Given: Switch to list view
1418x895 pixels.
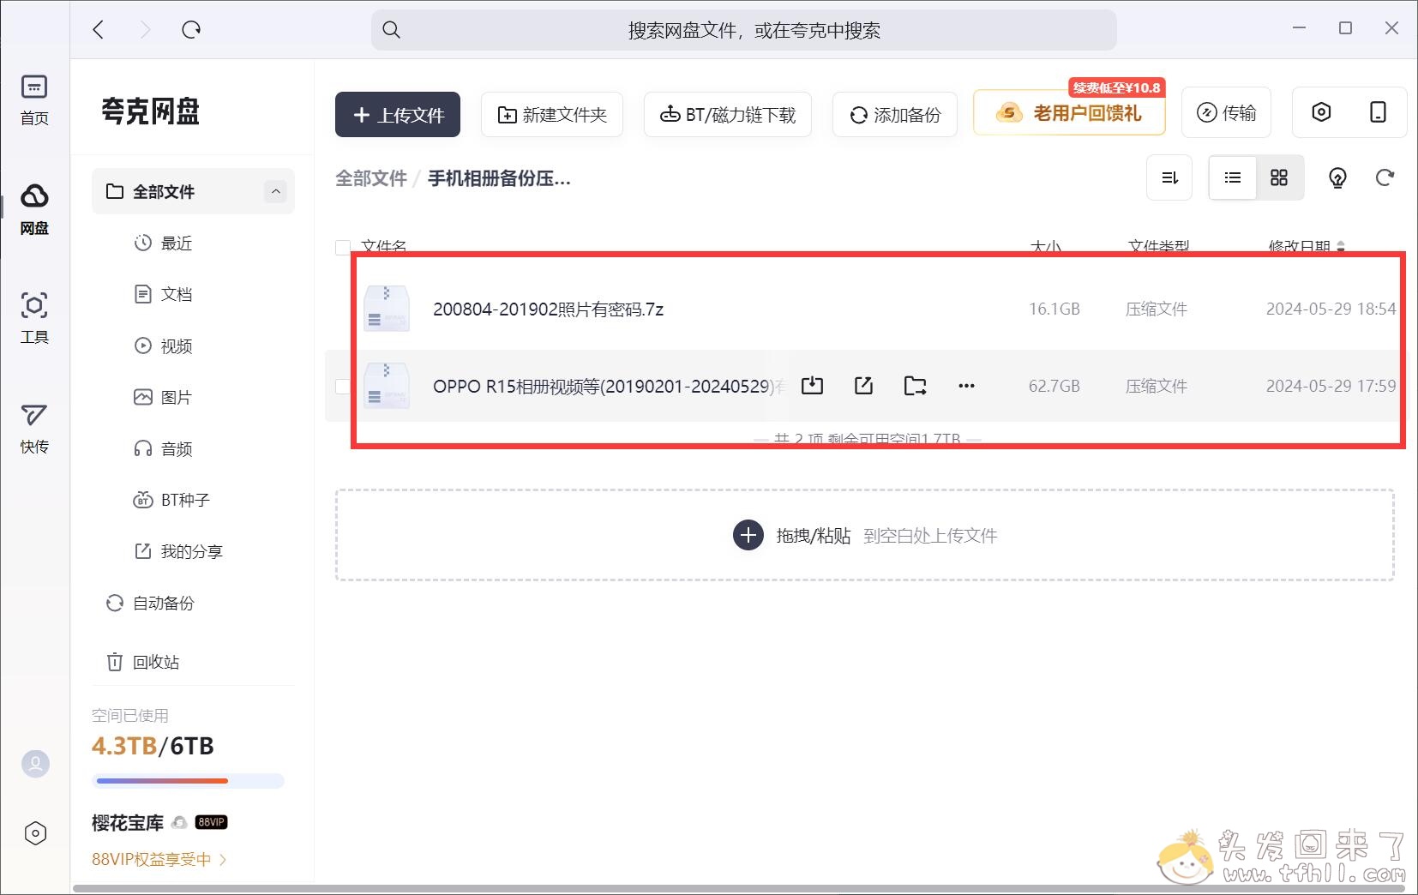Looking at the screenshot, I should click(1233, 177).
